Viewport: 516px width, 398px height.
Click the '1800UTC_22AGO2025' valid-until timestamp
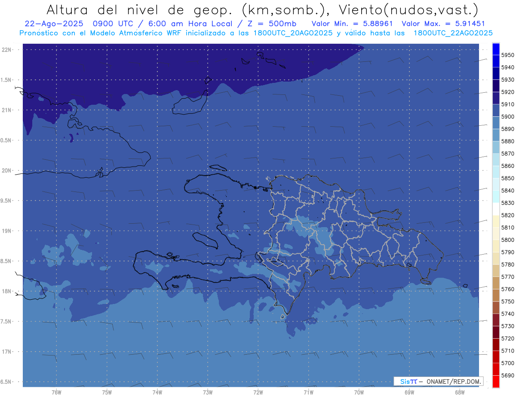[x=453, y=33]
